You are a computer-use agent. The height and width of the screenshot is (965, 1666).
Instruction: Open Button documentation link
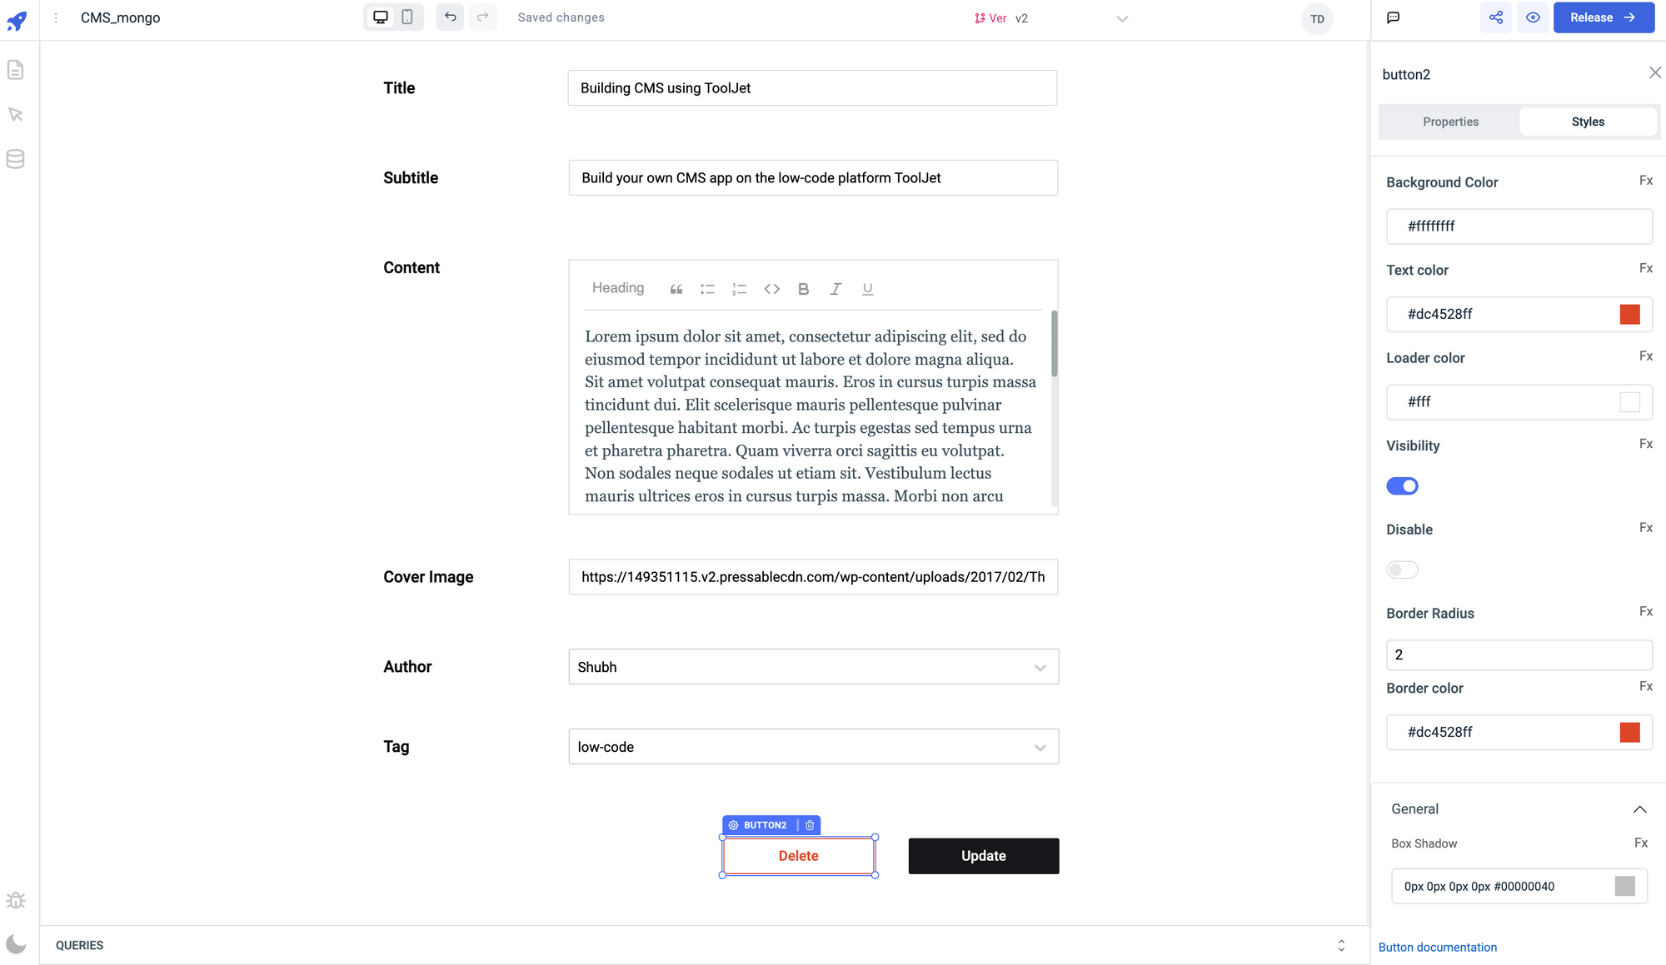[1437, 948]
